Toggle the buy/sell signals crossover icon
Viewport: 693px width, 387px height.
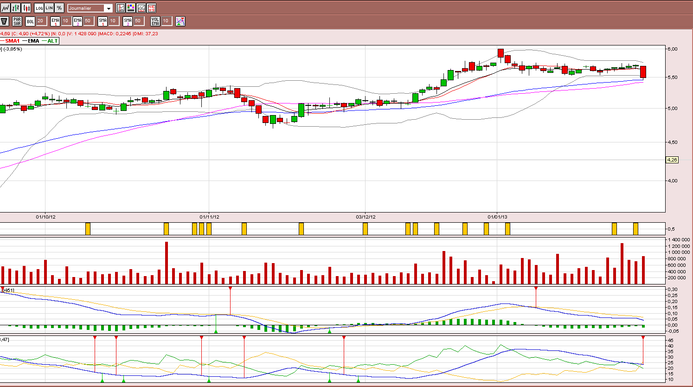[x=180, y=21]
